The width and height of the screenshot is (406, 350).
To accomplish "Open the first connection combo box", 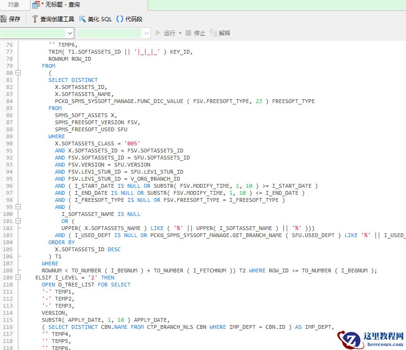I will coord(37,33).
